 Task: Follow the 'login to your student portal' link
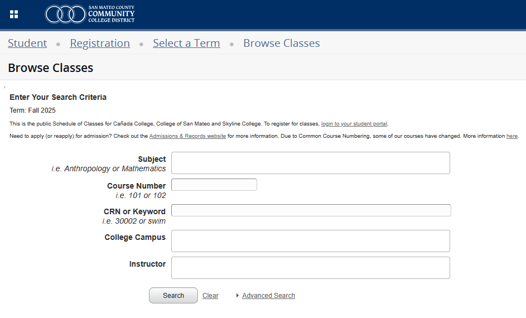point(354,124)
